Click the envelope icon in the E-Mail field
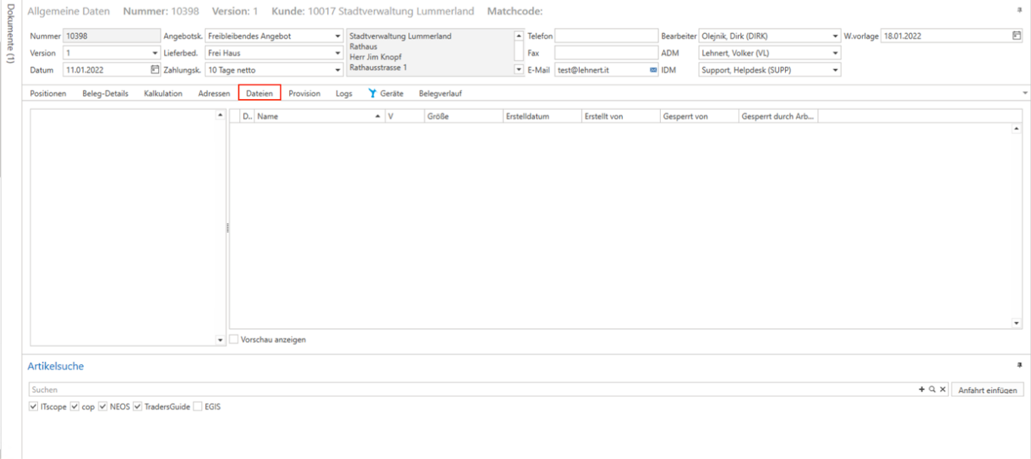This screenshot has width=1031, height=459. click(x=653, y=70)
